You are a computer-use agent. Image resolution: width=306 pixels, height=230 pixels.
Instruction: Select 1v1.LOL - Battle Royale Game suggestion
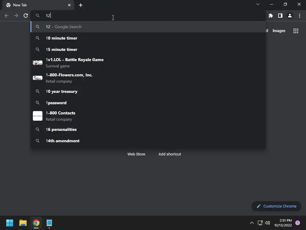click(148, 63)
